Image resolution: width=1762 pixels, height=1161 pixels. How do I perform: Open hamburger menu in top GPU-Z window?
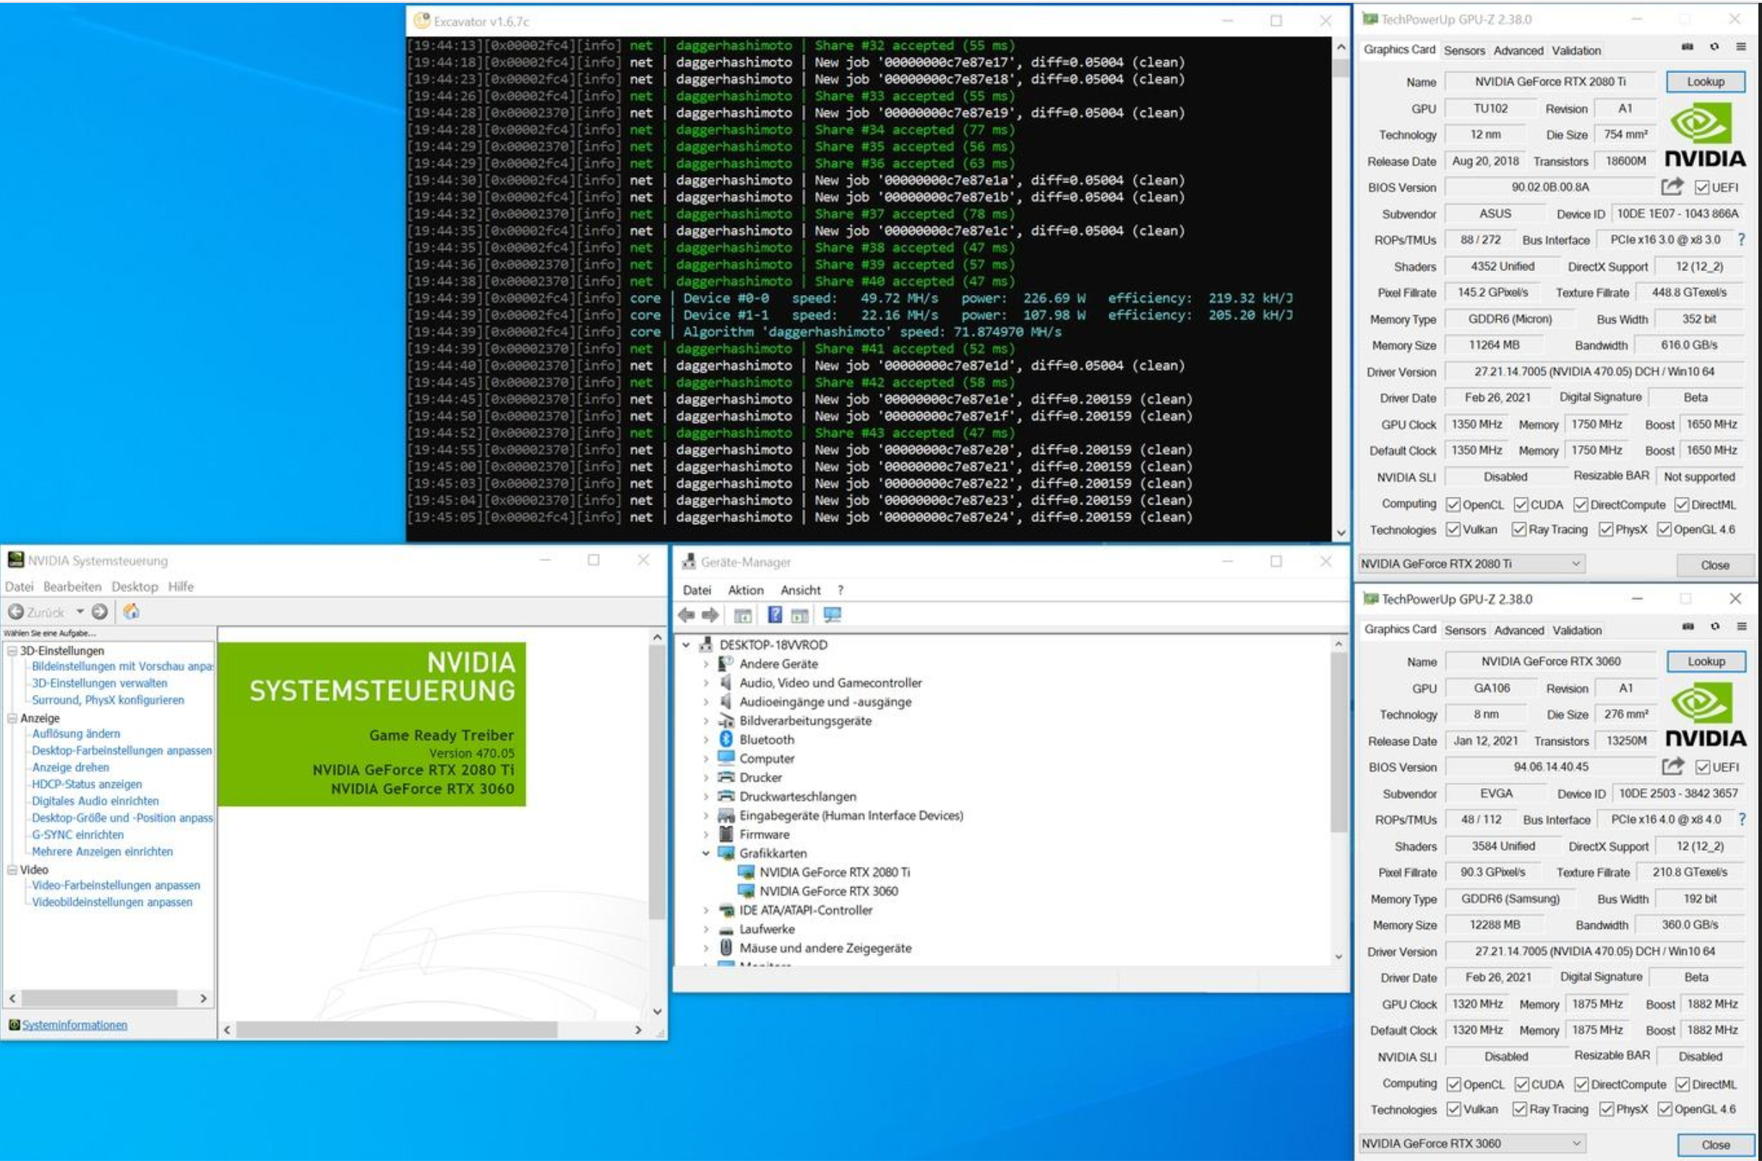pyautogui.click(x=1740, y=48)
